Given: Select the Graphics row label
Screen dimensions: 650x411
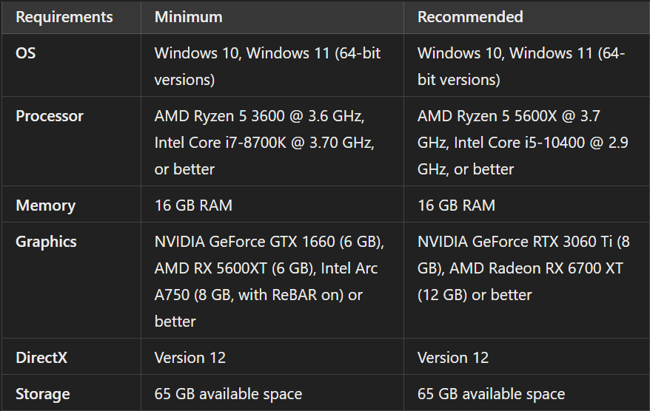Looking at the screenshot, I should coord(46,242).
